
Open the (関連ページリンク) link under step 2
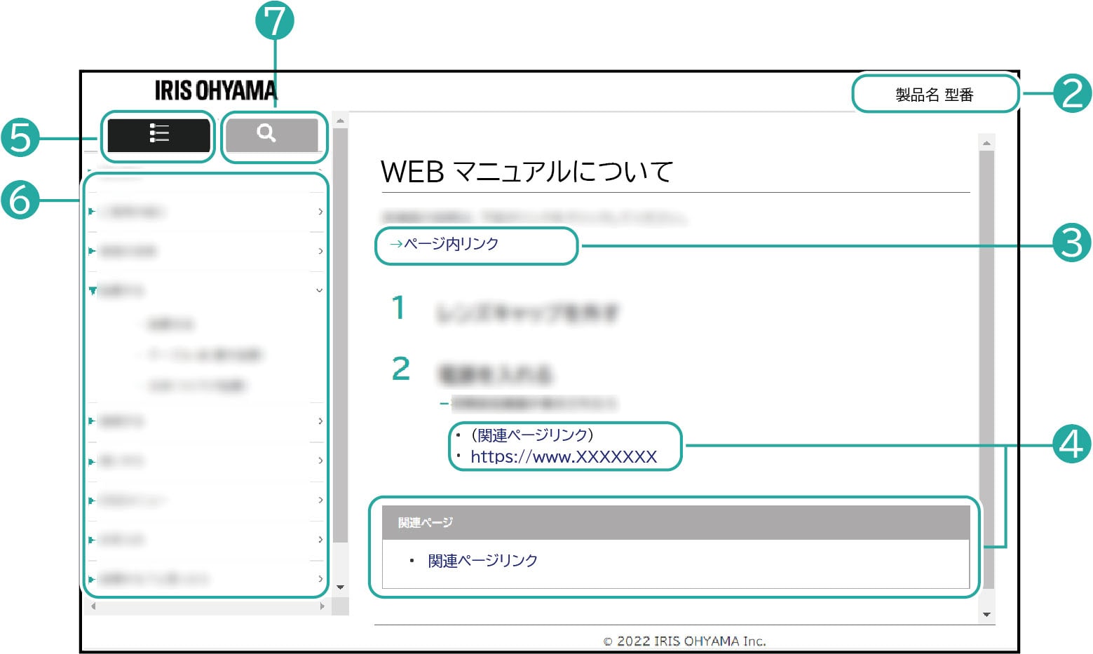[532, 435]
